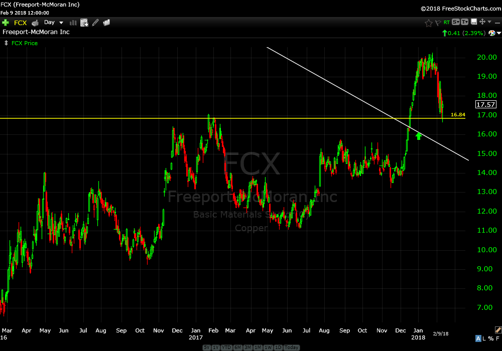Open the 'T' dropdown menu

point(464,22)
